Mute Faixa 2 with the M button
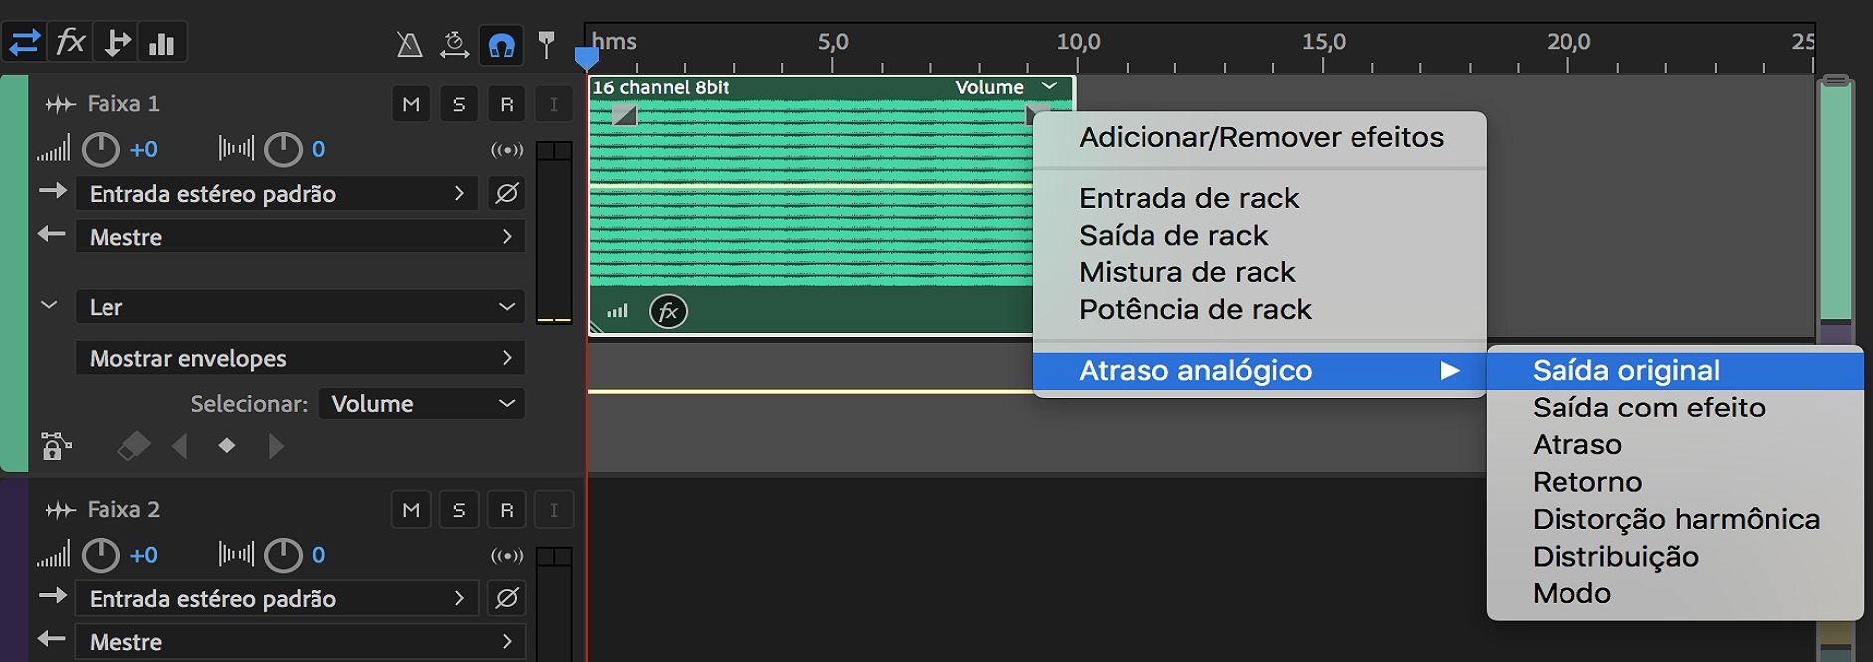The width and height of the screenshot is (1873, 662). click(411, 510)
